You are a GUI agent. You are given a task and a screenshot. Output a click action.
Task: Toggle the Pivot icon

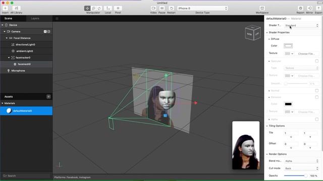click(x=118, y=8)
